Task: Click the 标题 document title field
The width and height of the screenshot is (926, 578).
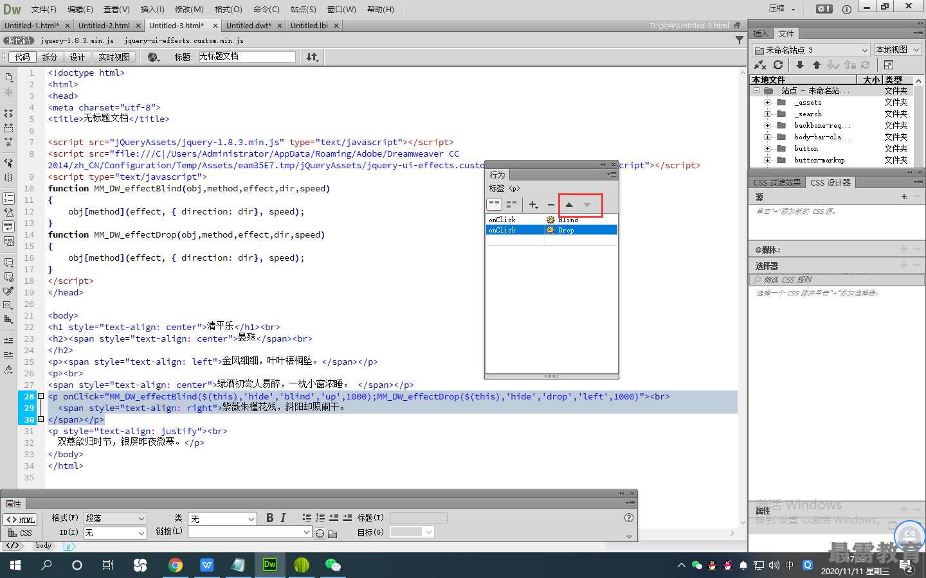Action: click(246, 57)
